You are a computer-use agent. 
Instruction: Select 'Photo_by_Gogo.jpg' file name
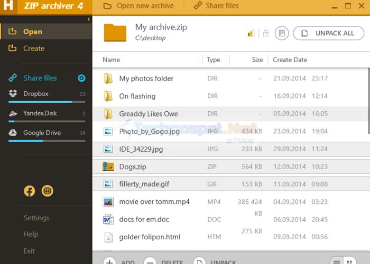tap(150, 132)
